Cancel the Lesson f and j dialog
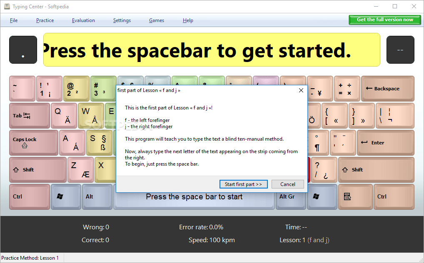Image resolution: width=424 pixels, height=263 pixels. (x=287, y=184)
